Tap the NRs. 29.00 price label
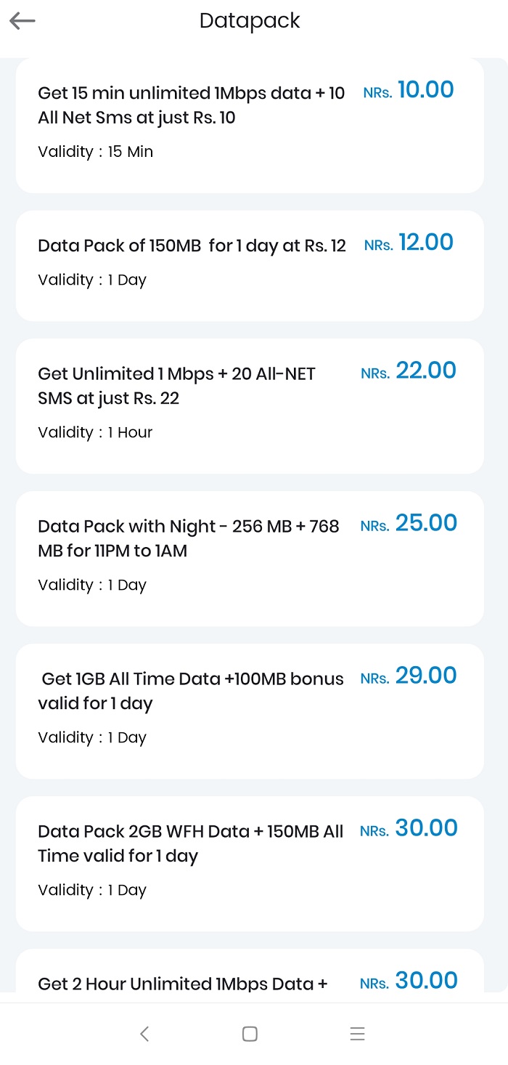This screenshot has height=1065, width=508. [x=409, y=676]
